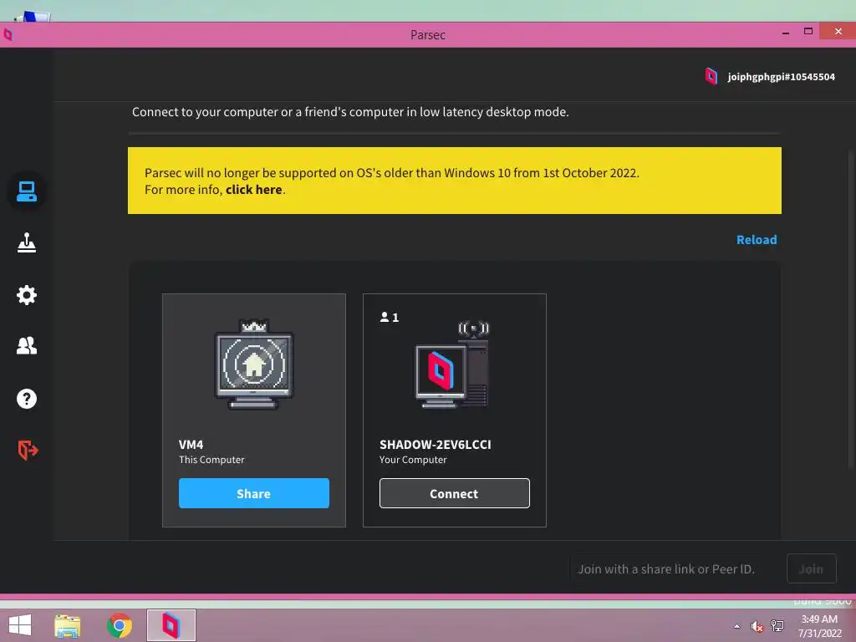
Task: Close the Parsec window
Action: 838,32
